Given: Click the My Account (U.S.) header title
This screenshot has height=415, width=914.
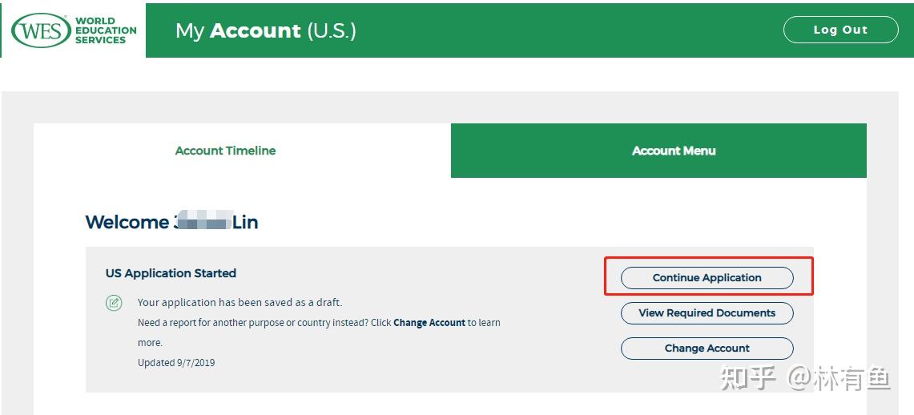Looking at the screenshot, I should point(265,30).
